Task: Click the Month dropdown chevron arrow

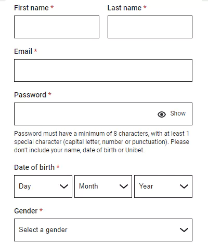Action: 124,186
